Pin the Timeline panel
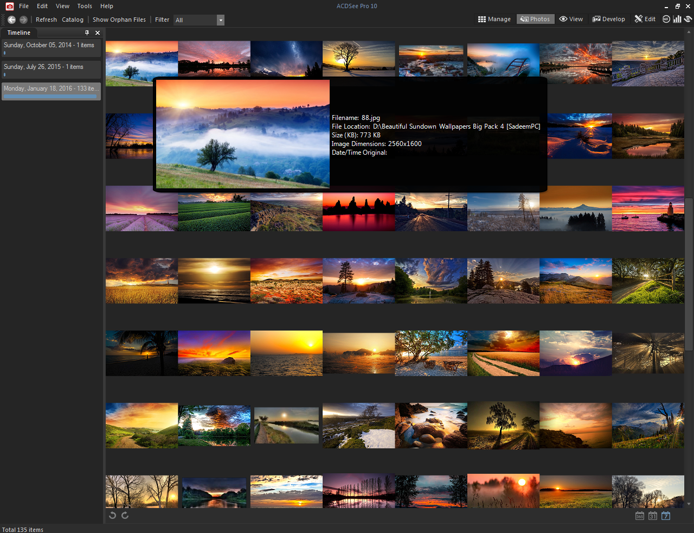694x533 pixels. [x=87, y=33]
